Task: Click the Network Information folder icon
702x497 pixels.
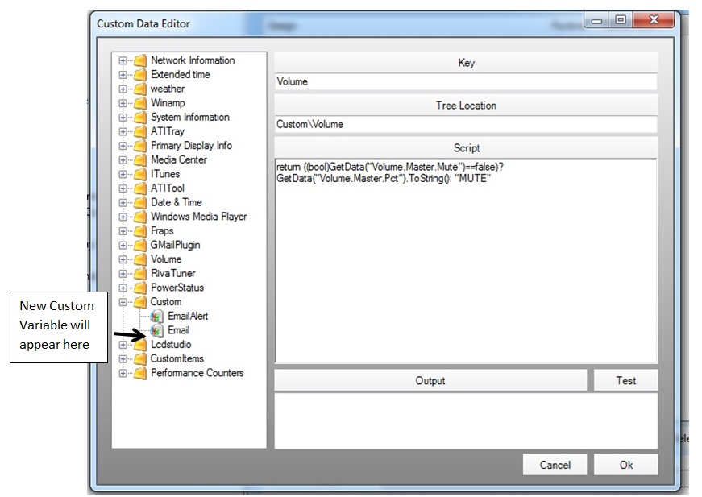Action: click(x=140, y=60)
